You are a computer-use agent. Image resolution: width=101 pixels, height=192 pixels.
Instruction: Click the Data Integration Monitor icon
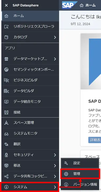(x=6, y=102)
